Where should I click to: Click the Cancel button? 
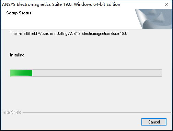click(x=154, y=122)
